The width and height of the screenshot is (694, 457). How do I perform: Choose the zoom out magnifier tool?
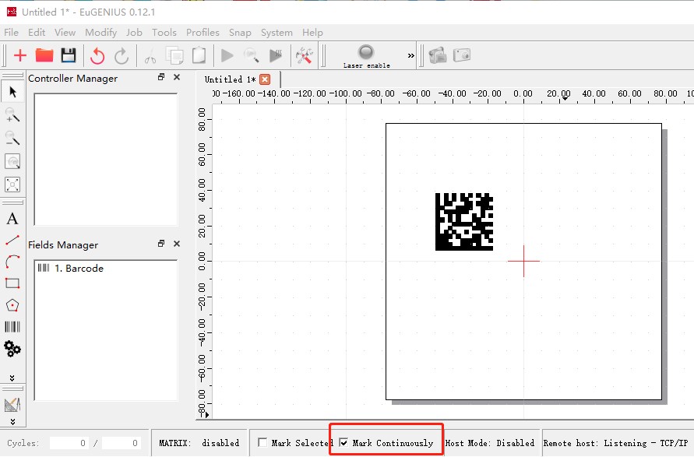pyautogui.click(x=12, y=138)
